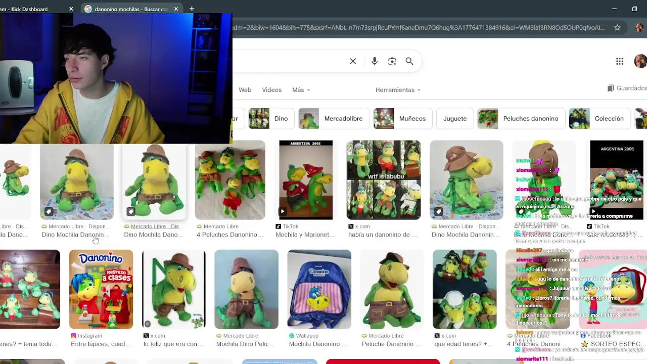Viewport: 647px width, 364px height.
Task: Switch to Videos results tab
Action: coord(271,90)
